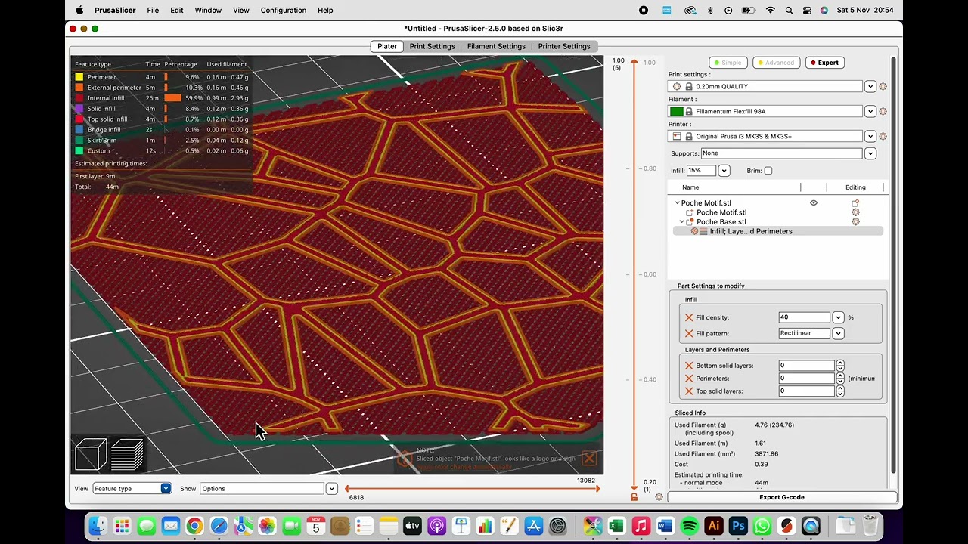Click settings gear for Poche Base.stl part
The width and height of the screenshot is (968, 544).
[x=855, y=221]
